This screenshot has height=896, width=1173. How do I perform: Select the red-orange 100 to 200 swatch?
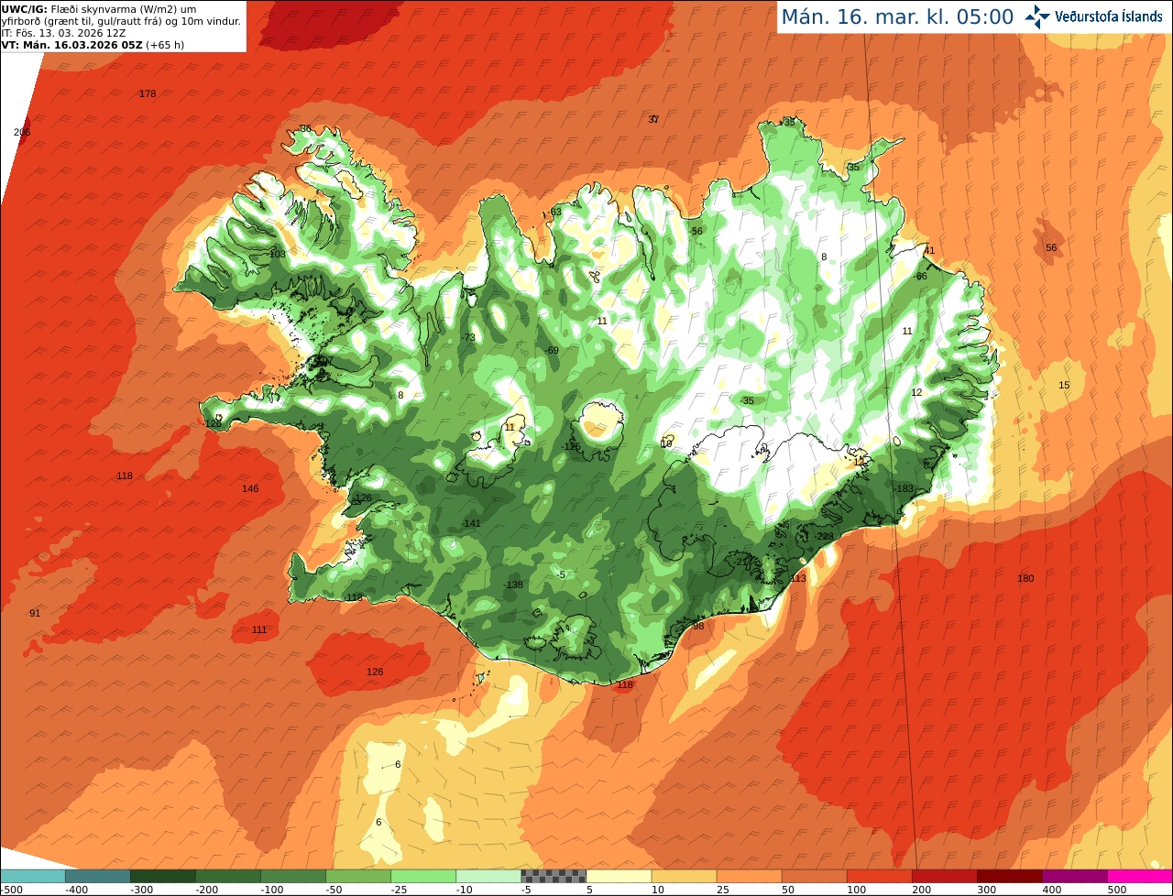tap(880, 876)
